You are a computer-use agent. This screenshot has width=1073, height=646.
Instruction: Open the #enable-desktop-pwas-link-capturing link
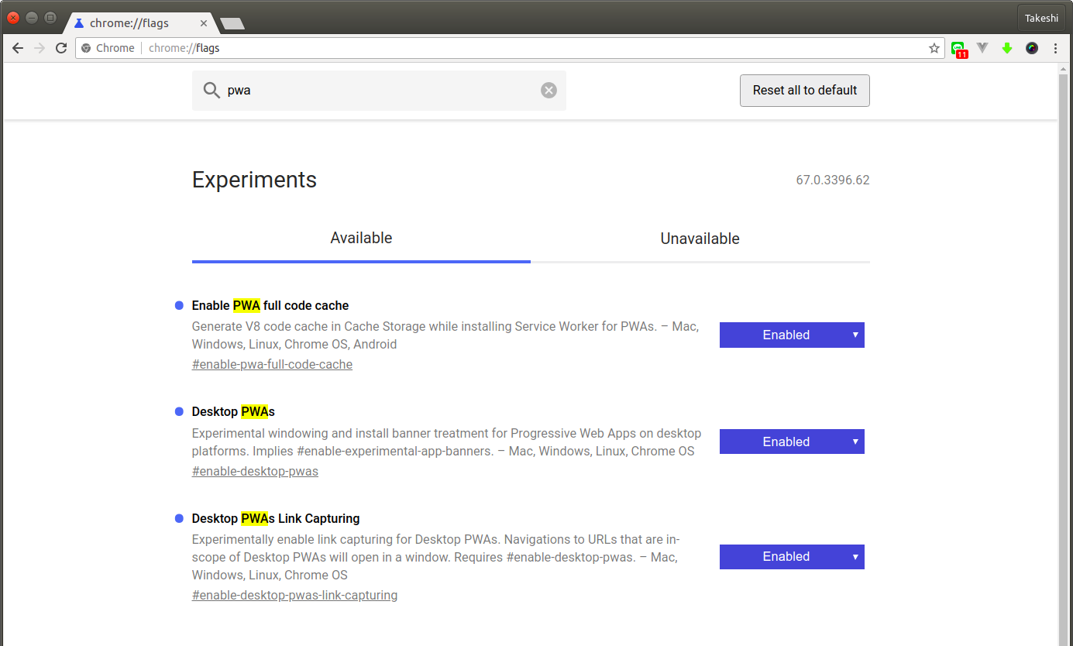coord(294,595)
